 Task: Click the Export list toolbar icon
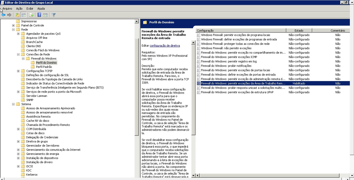click(x=31, y=15)
